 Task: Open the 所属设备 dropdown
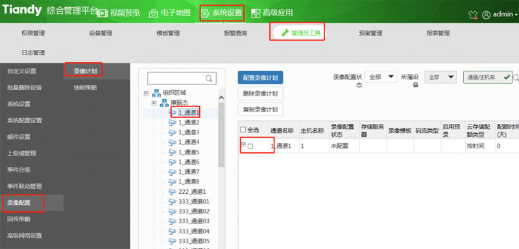441,77
